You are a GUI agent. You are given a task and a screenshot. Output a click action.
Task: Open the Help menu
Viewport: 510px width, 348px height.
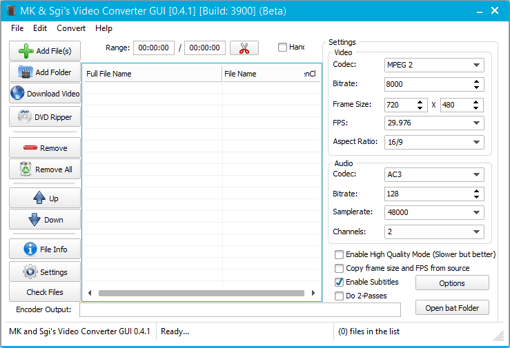click(104, 28)
